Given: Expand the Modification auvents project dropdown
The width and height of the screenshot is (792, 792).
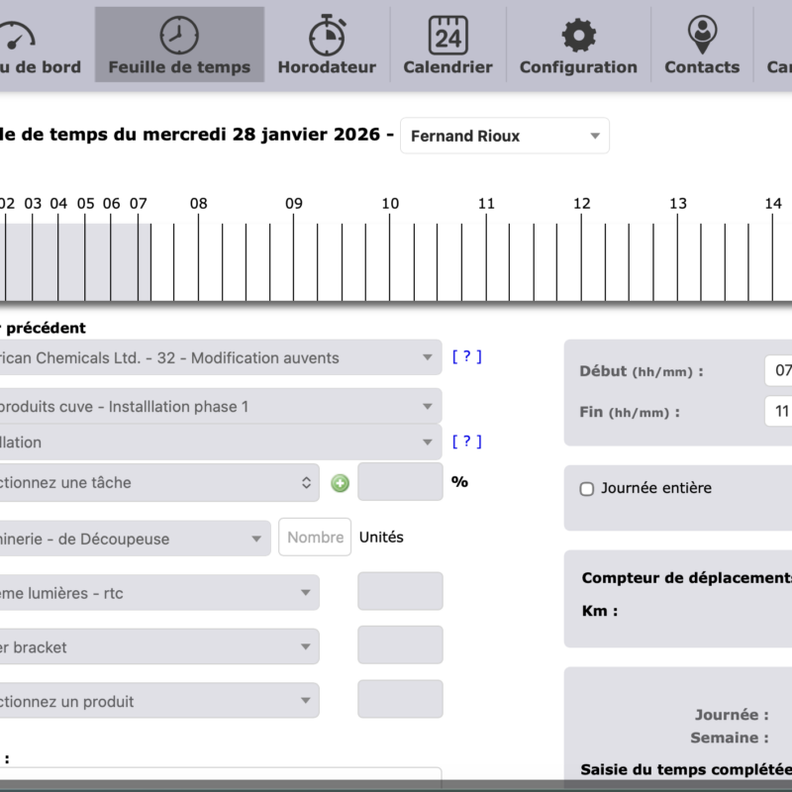Looking at the screenshot, I should point(218,357).
